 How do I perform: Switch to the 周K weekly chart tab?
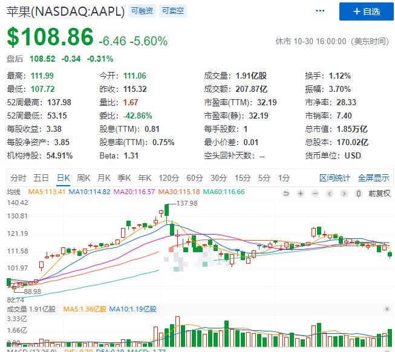[x=83, y=178]
